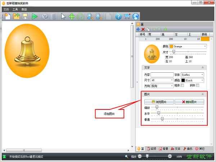Switch to the 奖项 tab
The height and width of the screenshot is (162, 216).
[x=152, y=149]
